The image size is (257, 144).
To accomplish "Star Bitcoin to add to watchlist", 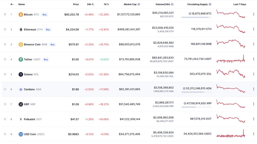I will pos(5,14).
